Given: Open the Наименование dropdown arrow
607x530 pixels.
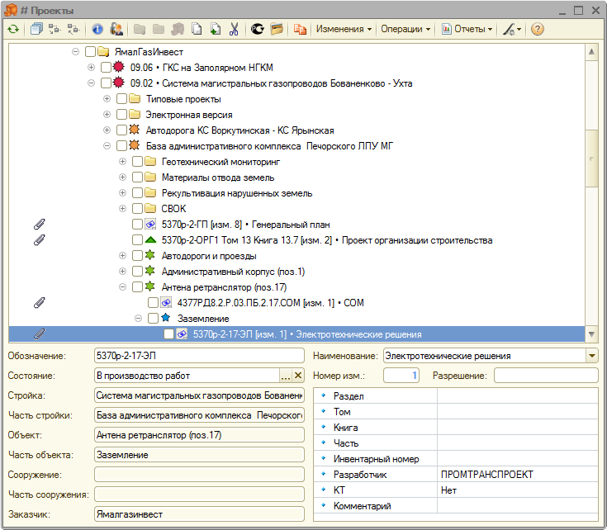Looking at the screenshot, I should click(x=591, y=356).
